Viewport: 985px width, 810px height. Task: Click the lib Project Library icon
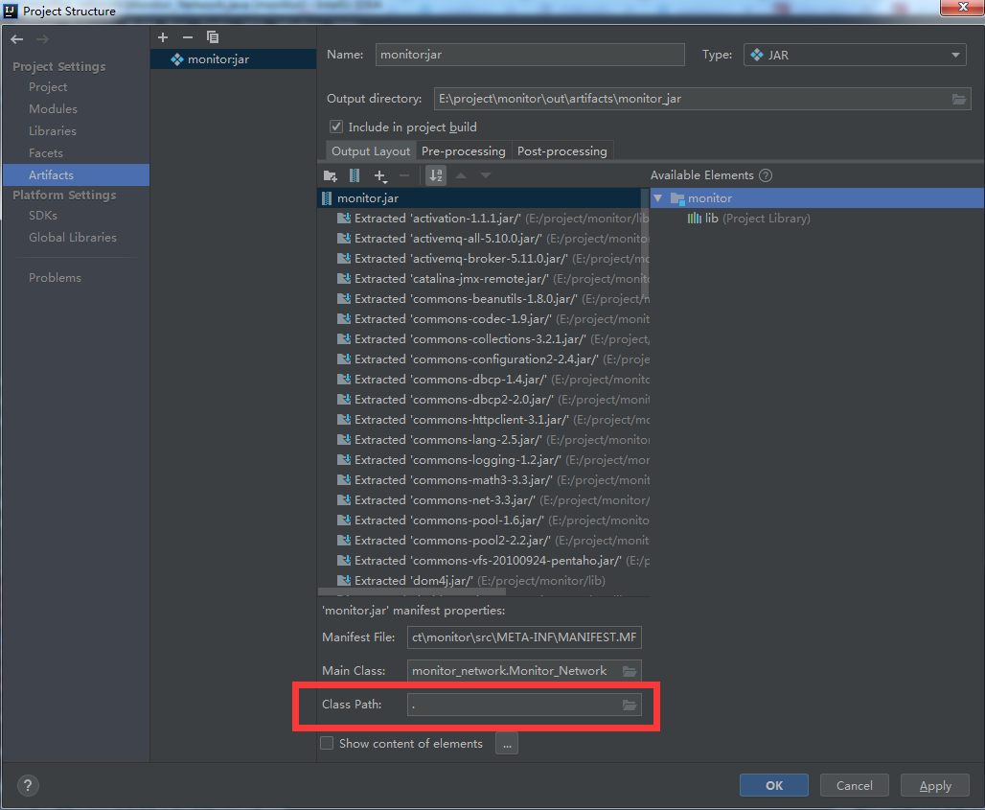[694, 218]
